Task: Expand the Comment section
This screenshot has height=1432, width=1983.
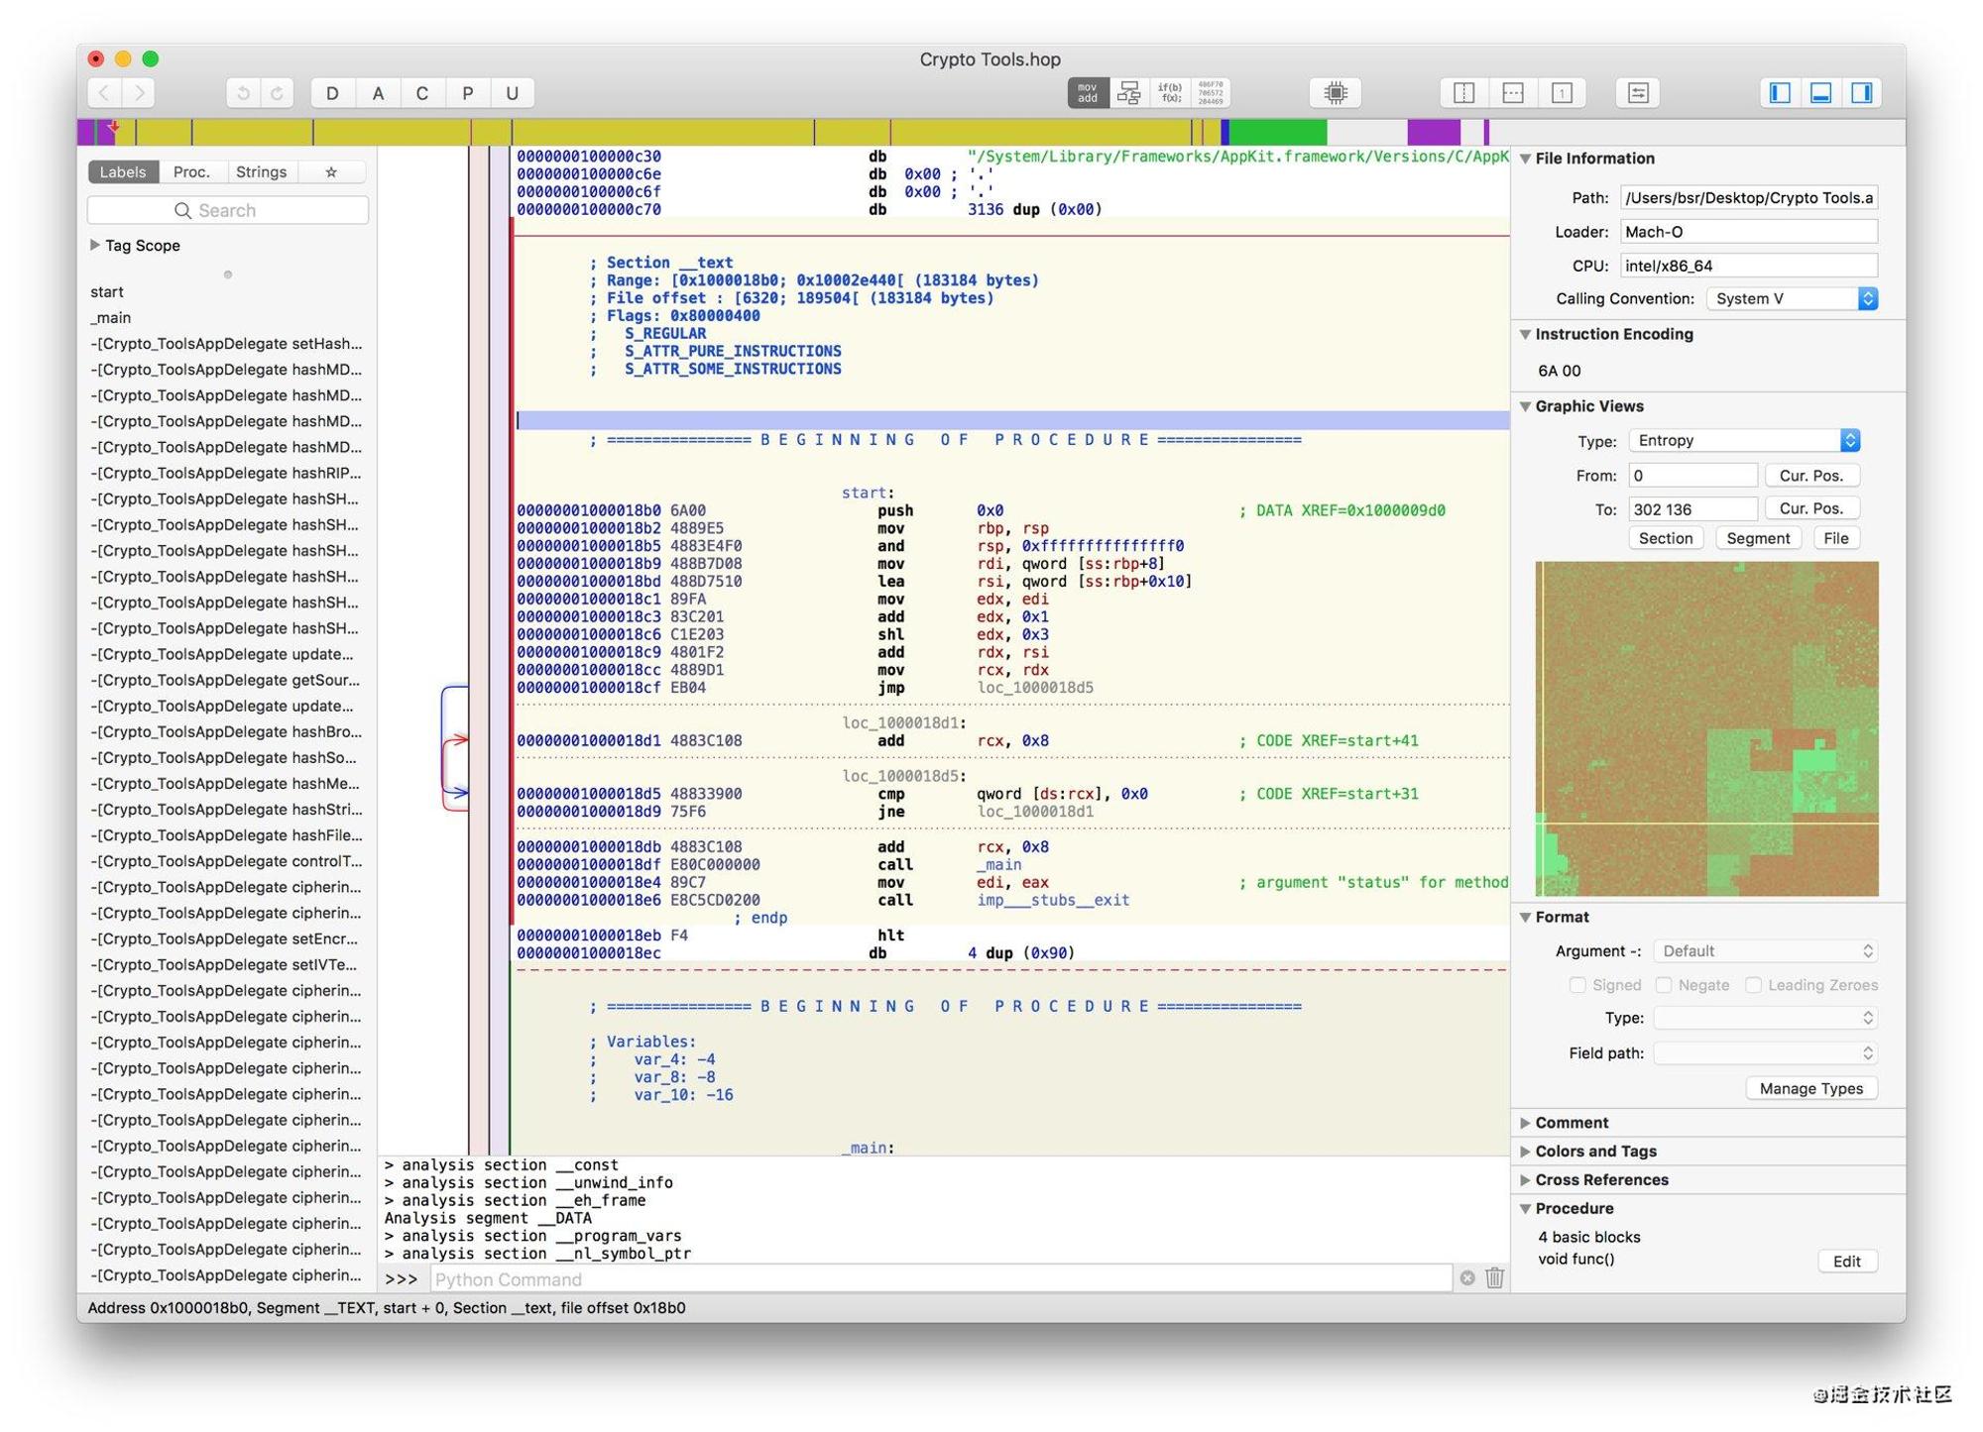Action: [1526, 1123]
